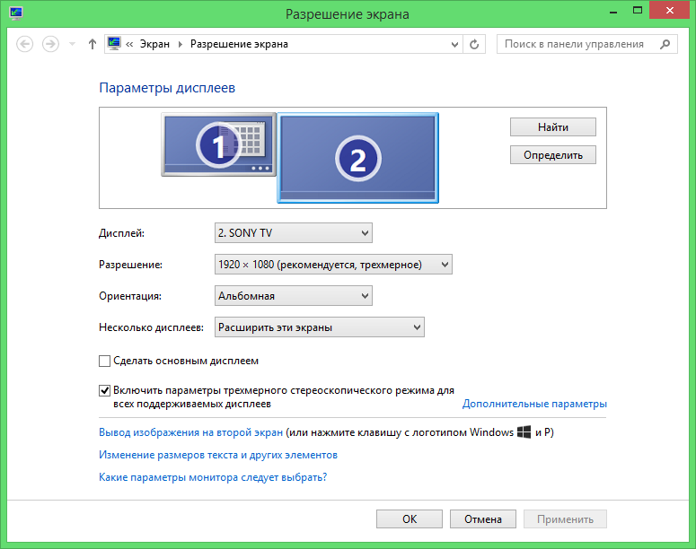Go up one folder level
The height and width of the screenshot is (549, 696).
pos(92,44)
